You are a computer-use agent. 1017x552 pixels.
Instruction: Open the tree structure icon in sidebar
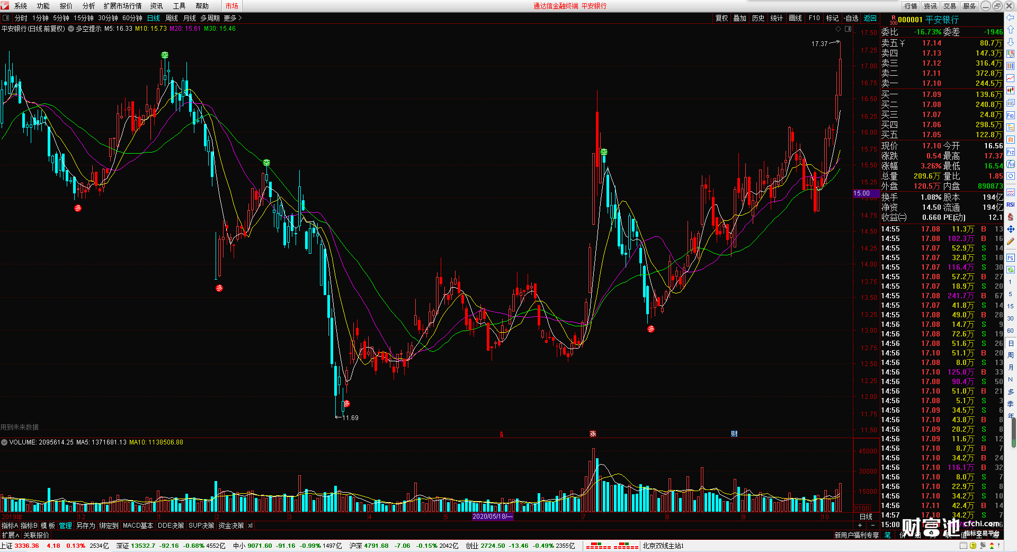(x=1011, y=128)
